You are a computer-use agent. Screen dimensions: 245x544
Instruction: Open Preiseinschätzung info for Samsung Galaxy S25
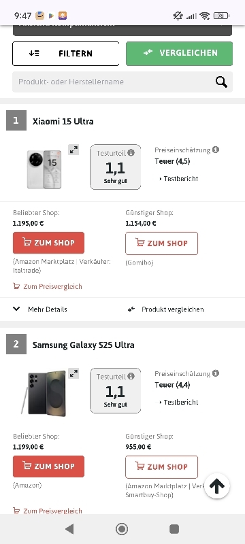click(x=216, y=373)
